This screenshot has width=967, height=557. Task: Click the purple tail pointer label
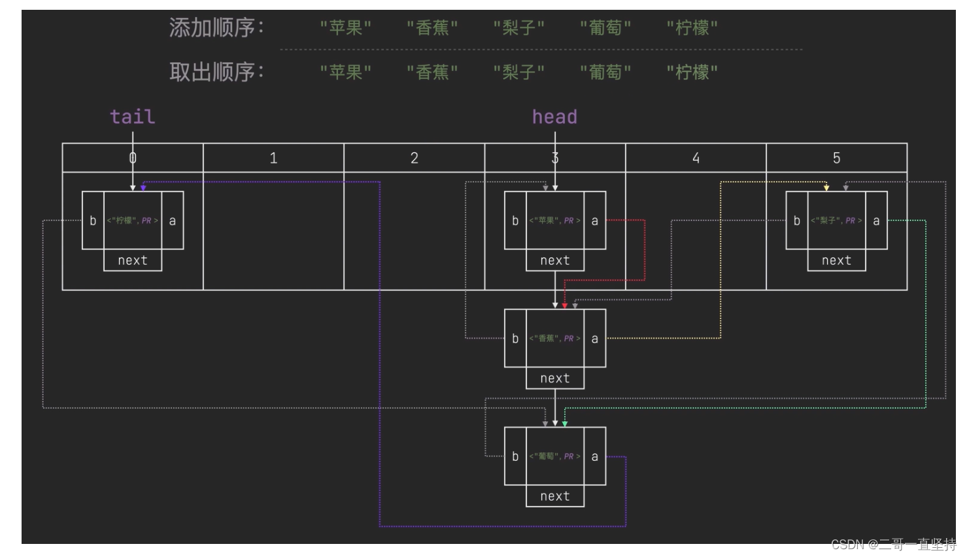(x=133, y=116)
